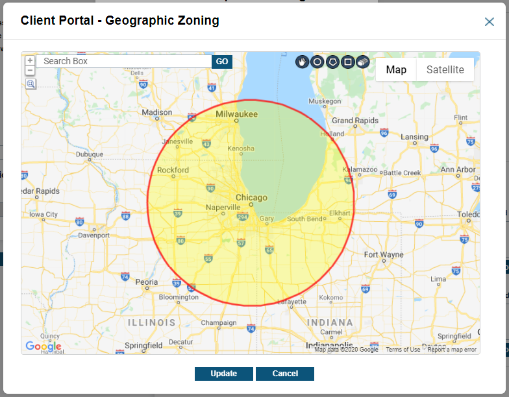Open the Terms of Use link
The image size is (509, 397).
(403, 350)
